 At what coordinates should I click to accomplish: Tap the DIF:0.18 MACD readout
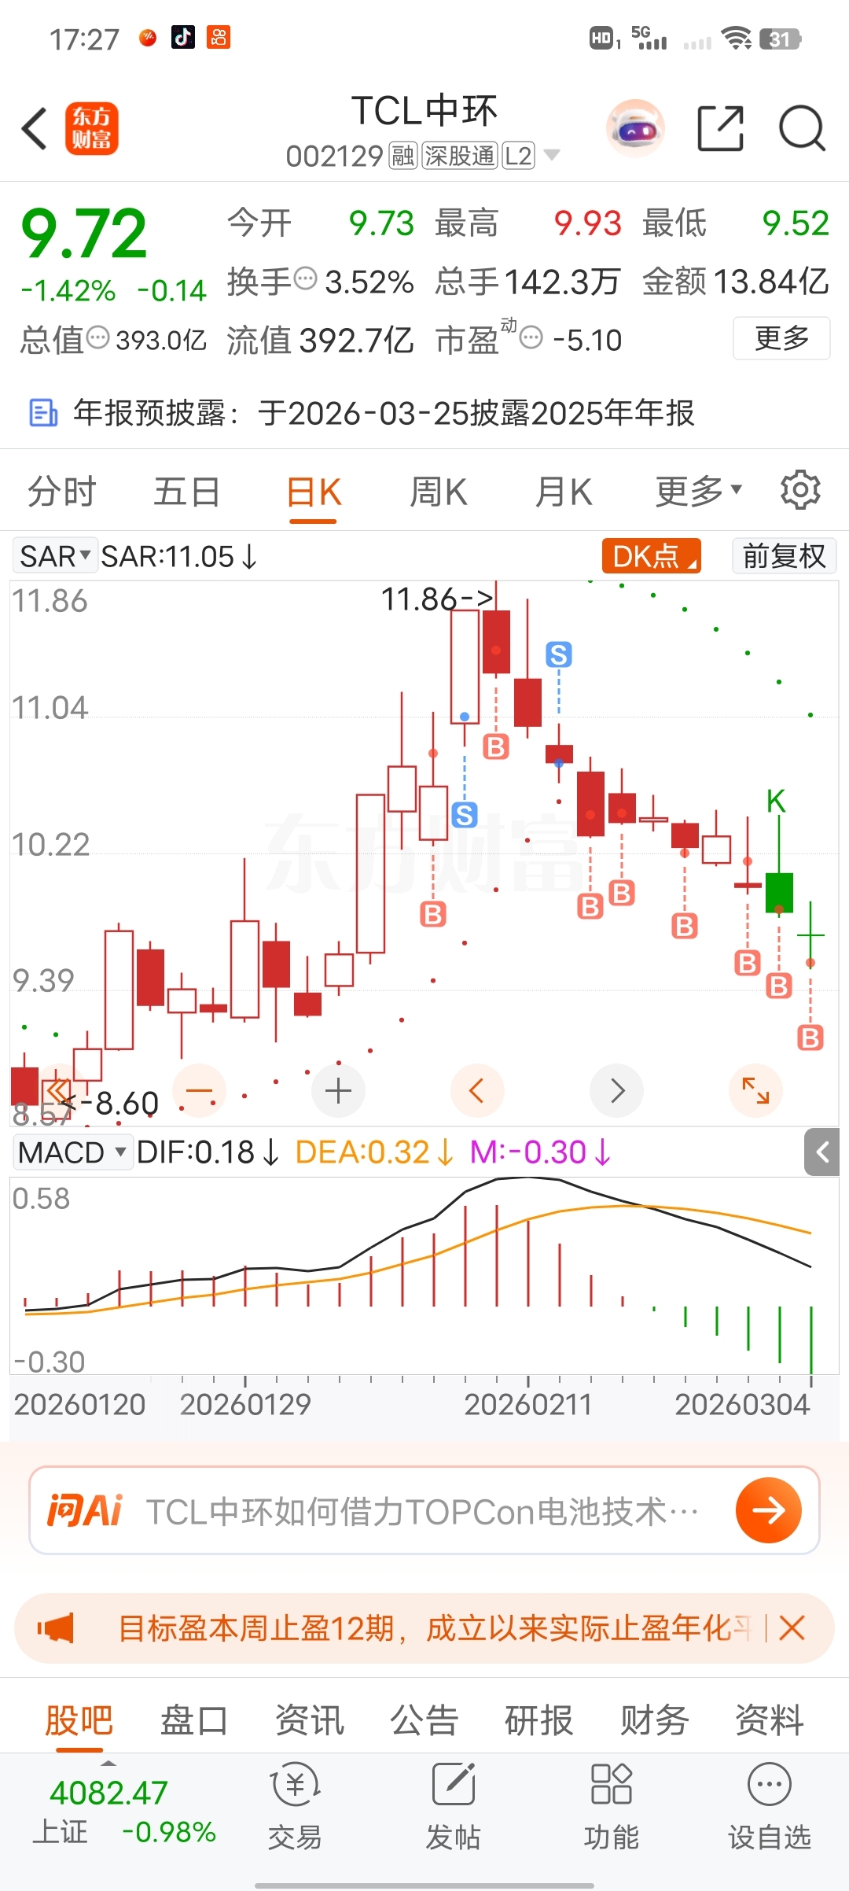(208, 1152)
